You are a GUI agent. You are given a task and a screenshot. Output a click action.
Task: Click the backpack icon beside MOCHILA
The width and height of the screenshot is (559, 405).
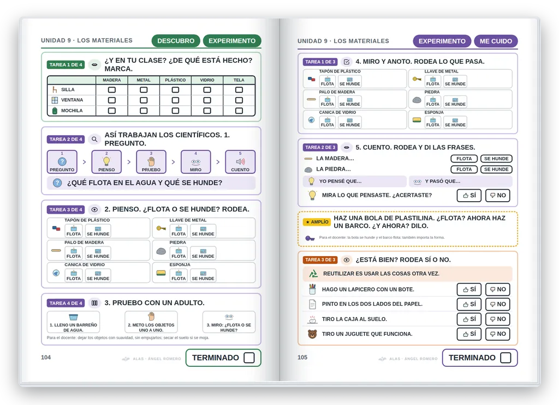pos(55,111)
